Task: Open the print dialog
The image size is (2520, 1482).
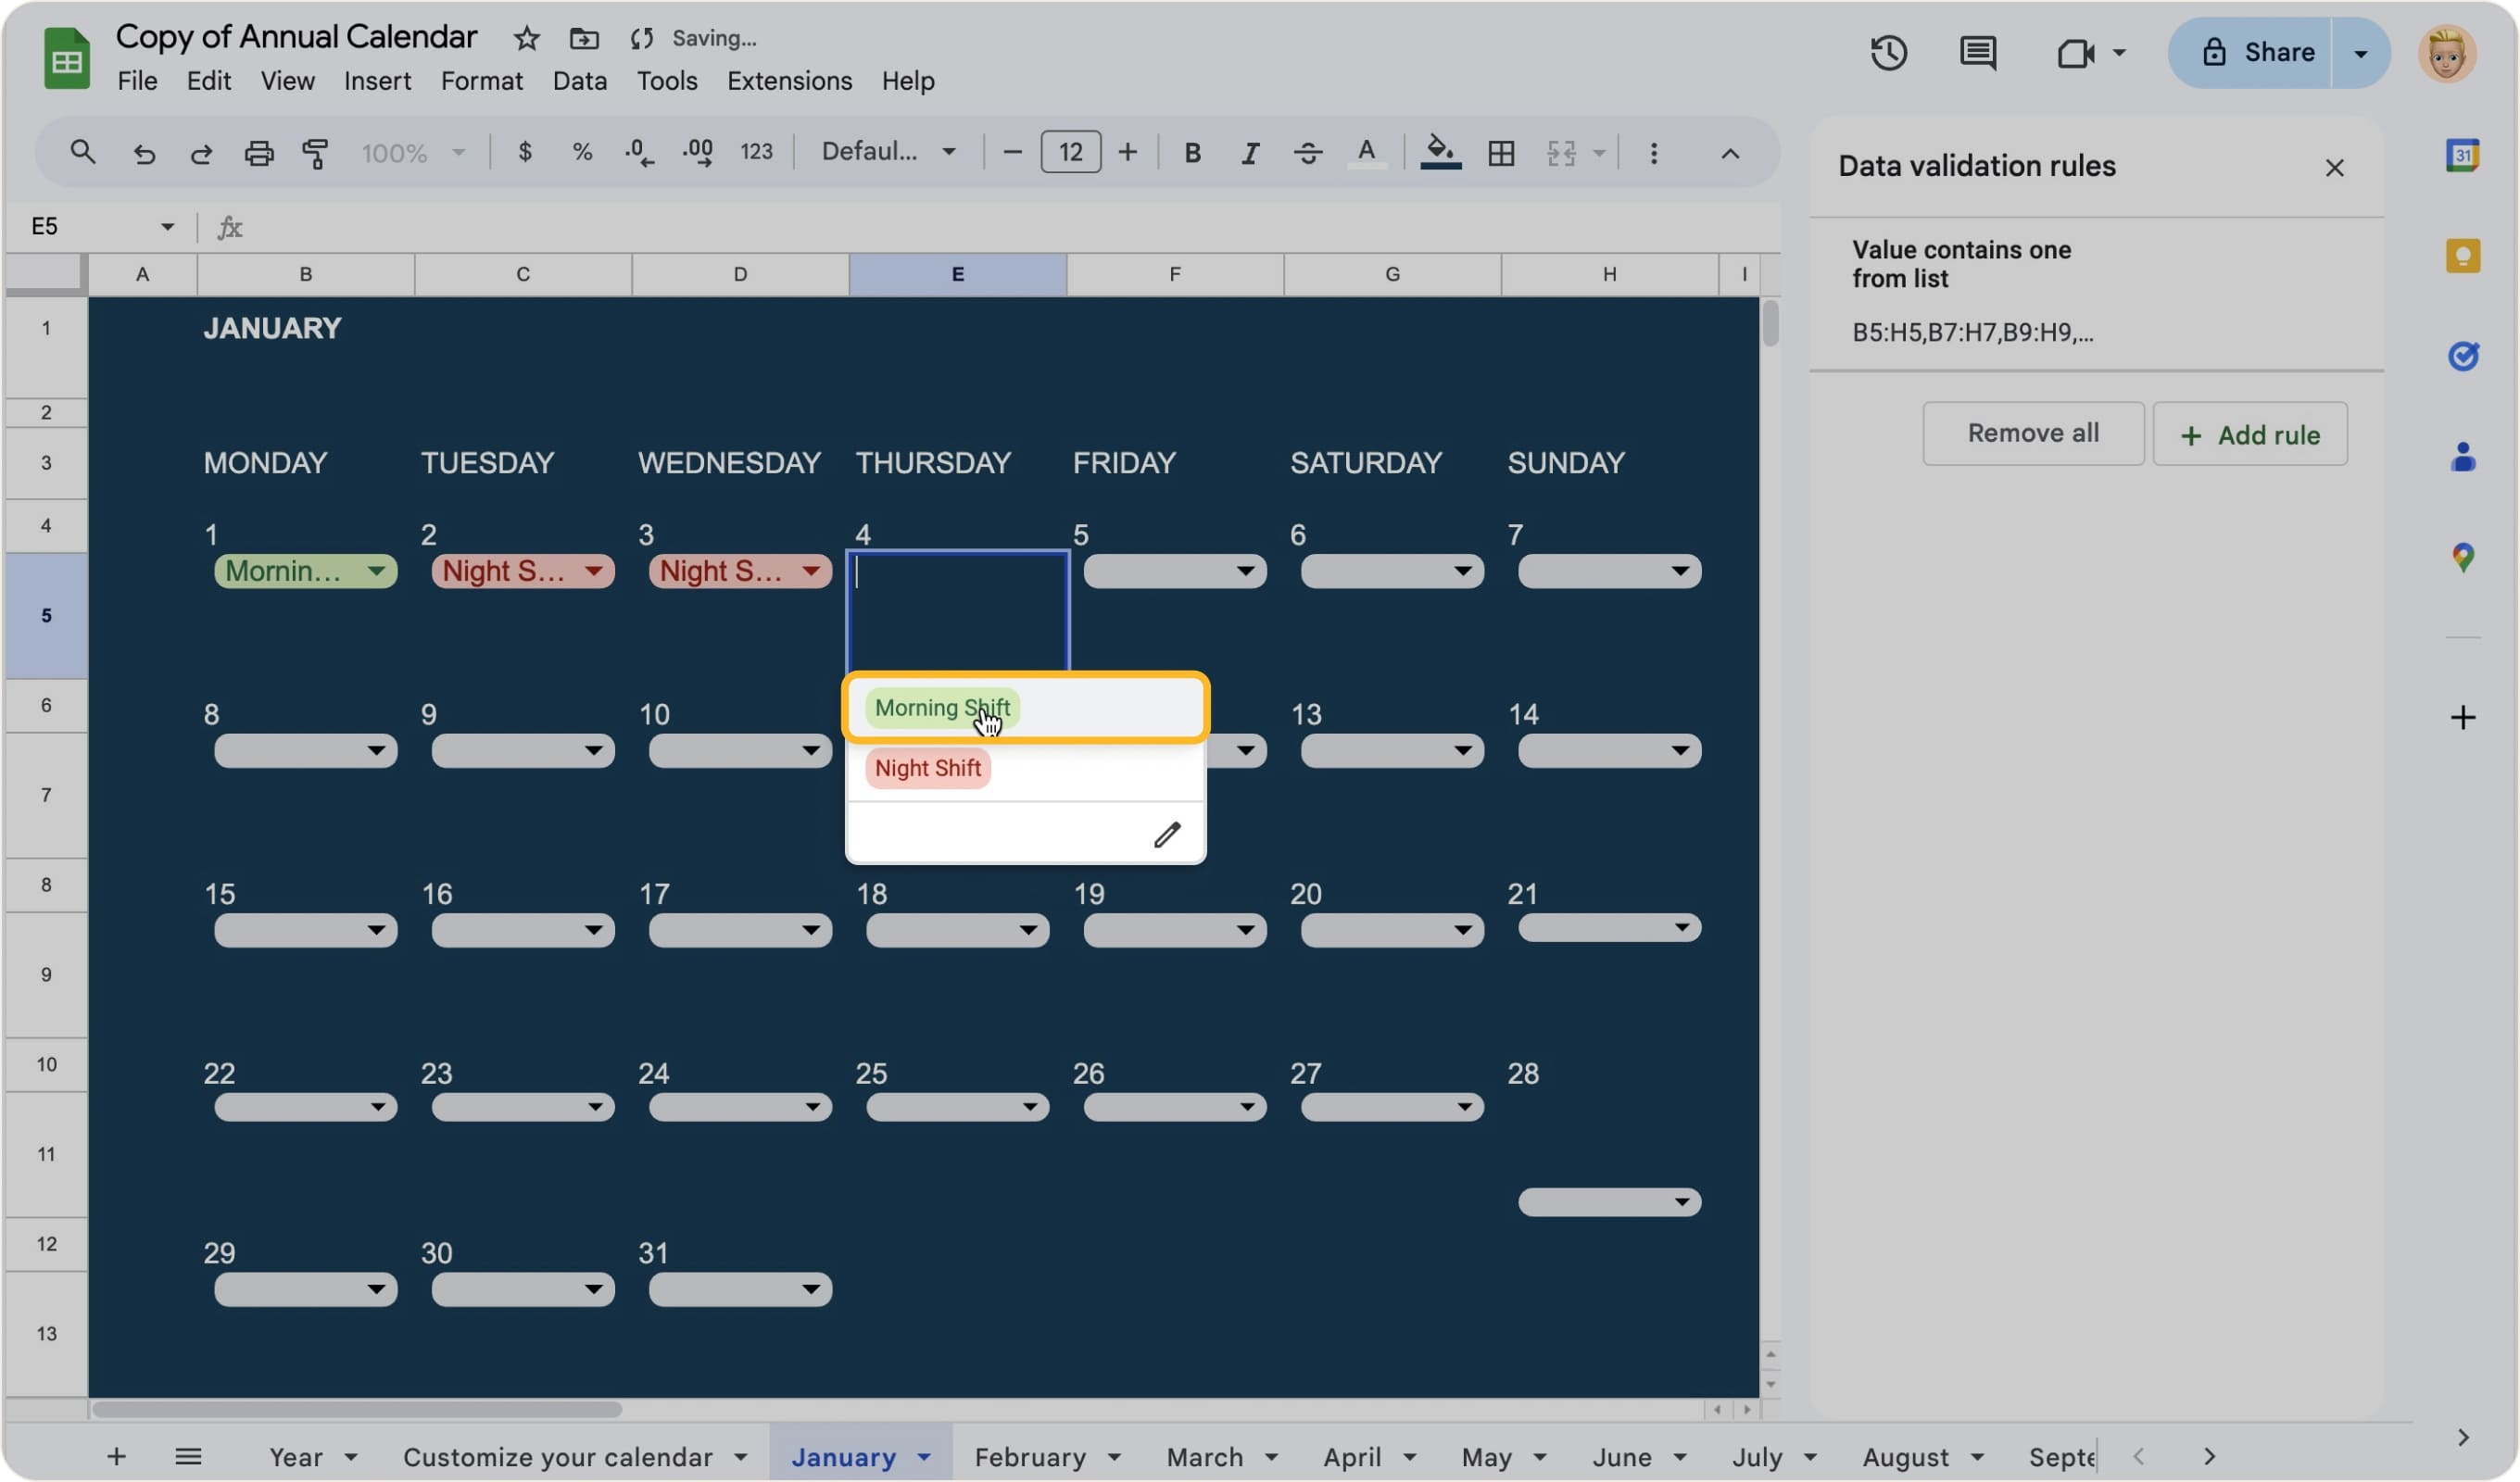Action: (259, 152)
